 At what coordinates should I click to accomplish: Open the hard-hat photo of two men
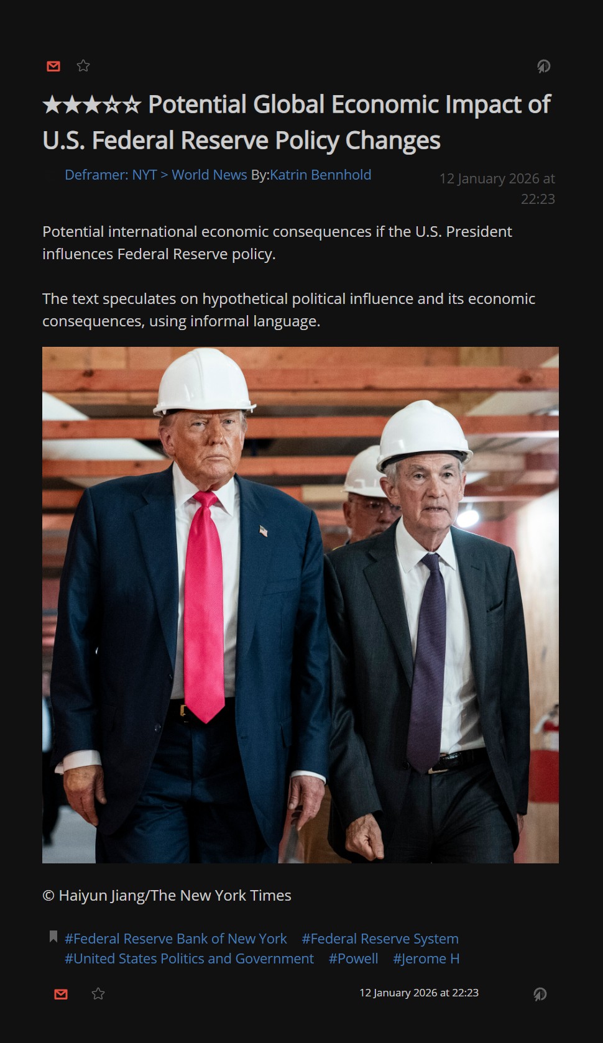click(x=300, y=605)
